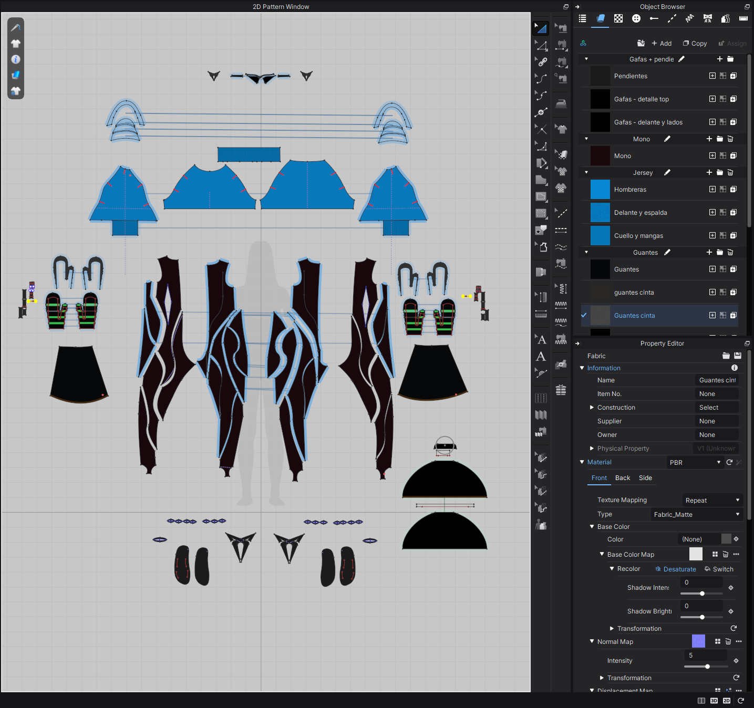Screen dimensions: 754x708
Task: Open the Texture Mapping Repeat dropdown
Action: coord(712,501)
